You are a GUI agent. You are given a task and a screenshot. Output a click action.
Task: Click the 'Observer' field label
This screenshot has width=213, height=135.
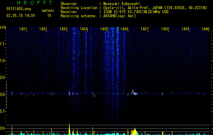69,4
